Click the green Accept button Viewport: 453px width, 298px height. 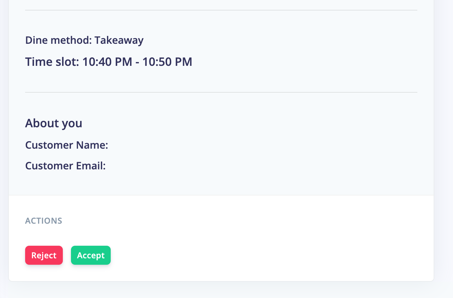[x=91, y=255]
